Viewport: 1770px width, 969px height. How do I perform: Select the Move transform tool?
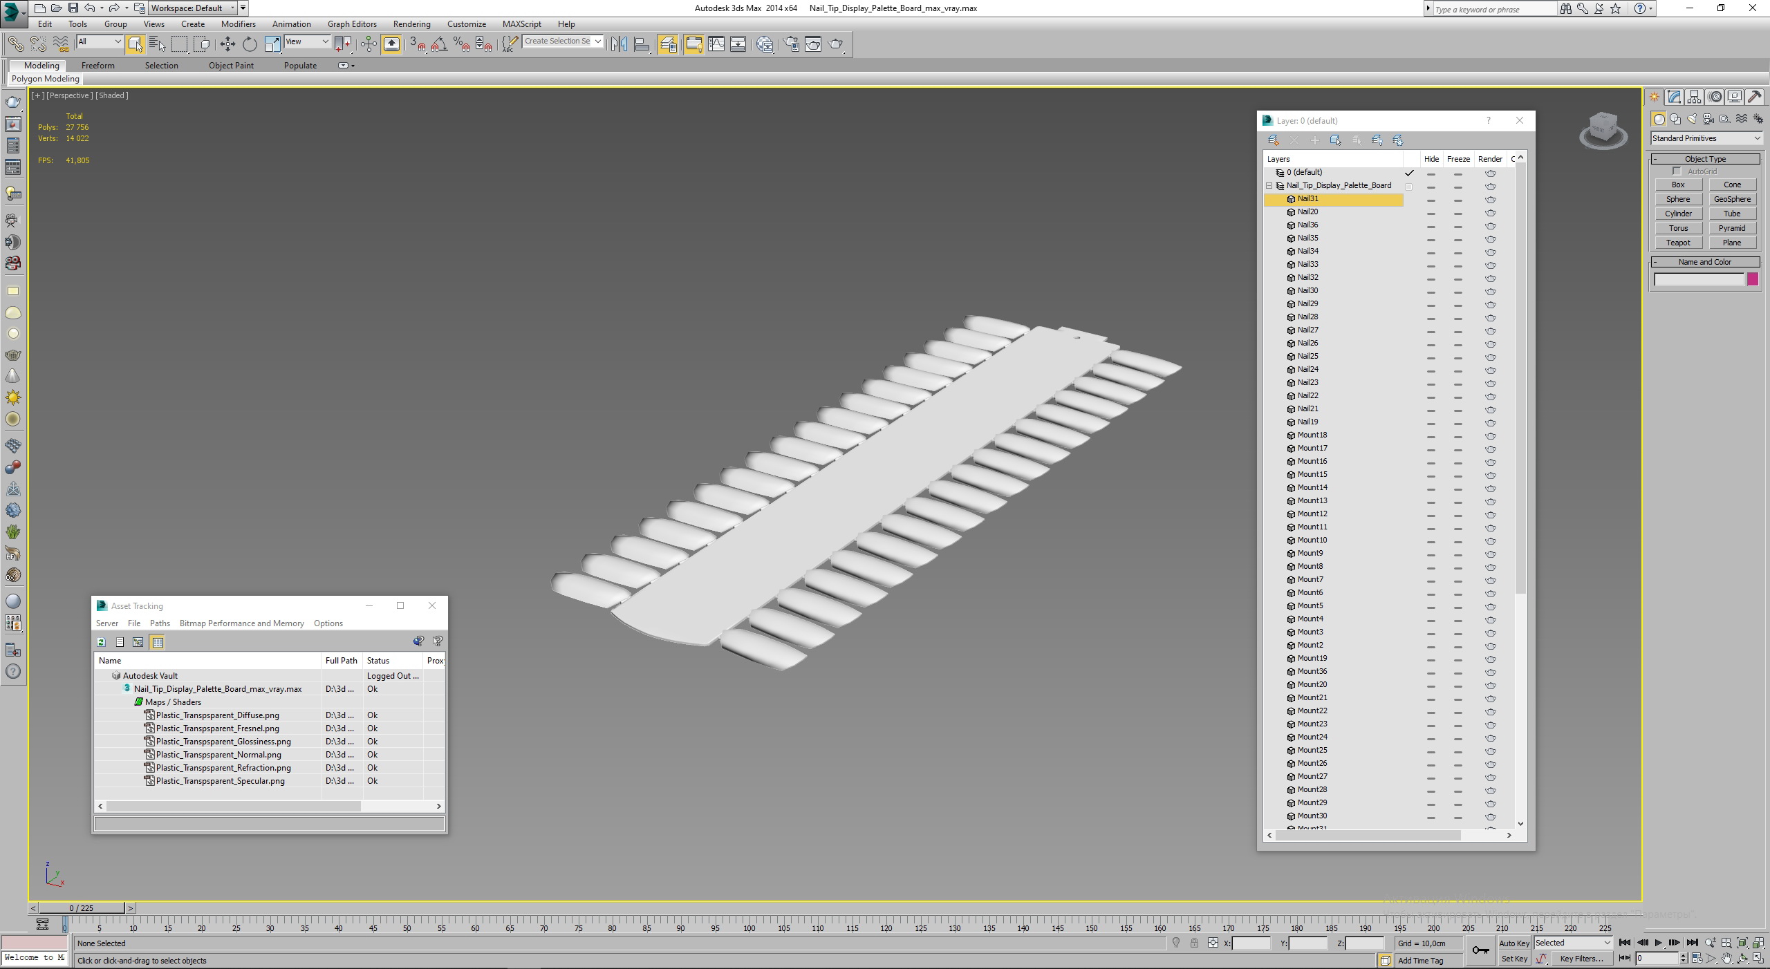click(227, 44)
